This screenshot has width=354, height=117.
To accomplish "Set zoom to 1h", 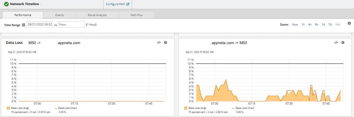I will (x=303, y=25).
